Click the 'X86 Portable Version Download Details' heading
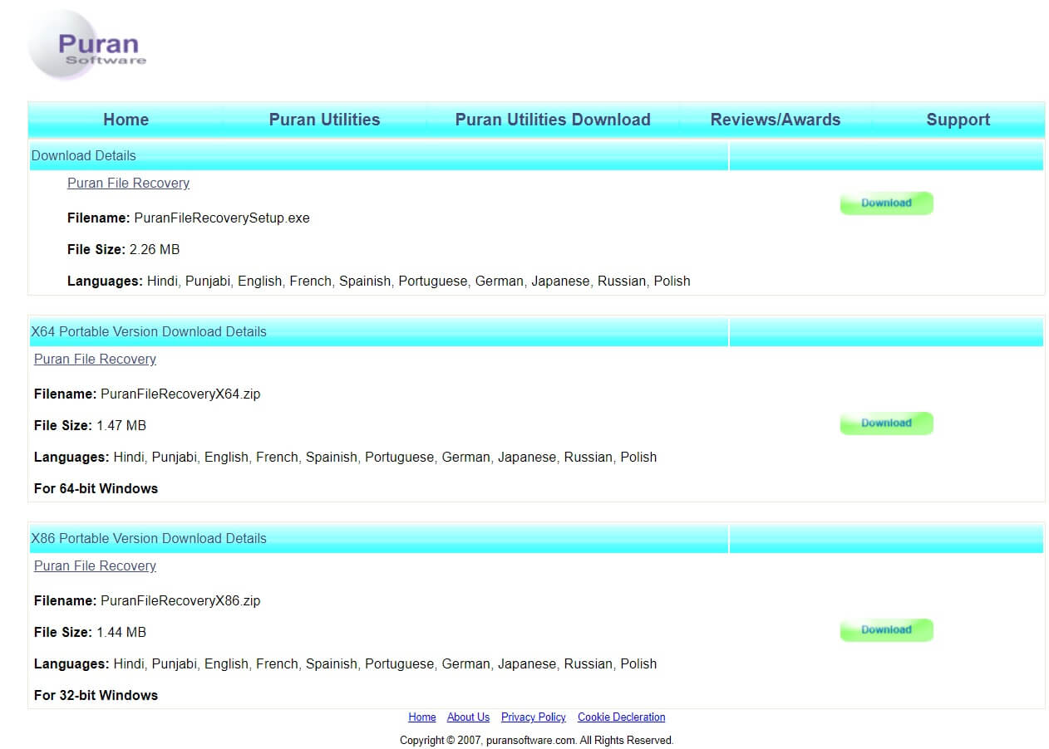This screenshot has width=1049, height=749. tap(149, 538)
